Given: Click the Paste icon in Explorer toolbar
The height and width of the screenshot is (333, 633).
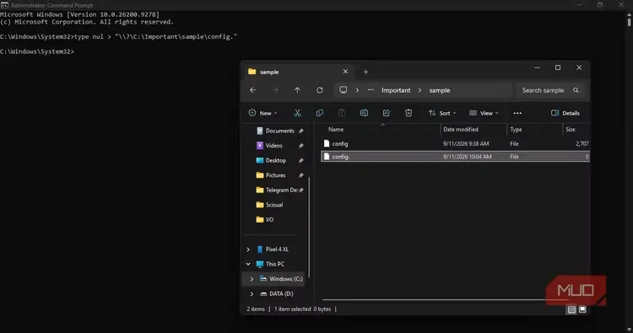Looking at the screenshot, I should pos(342,113).
